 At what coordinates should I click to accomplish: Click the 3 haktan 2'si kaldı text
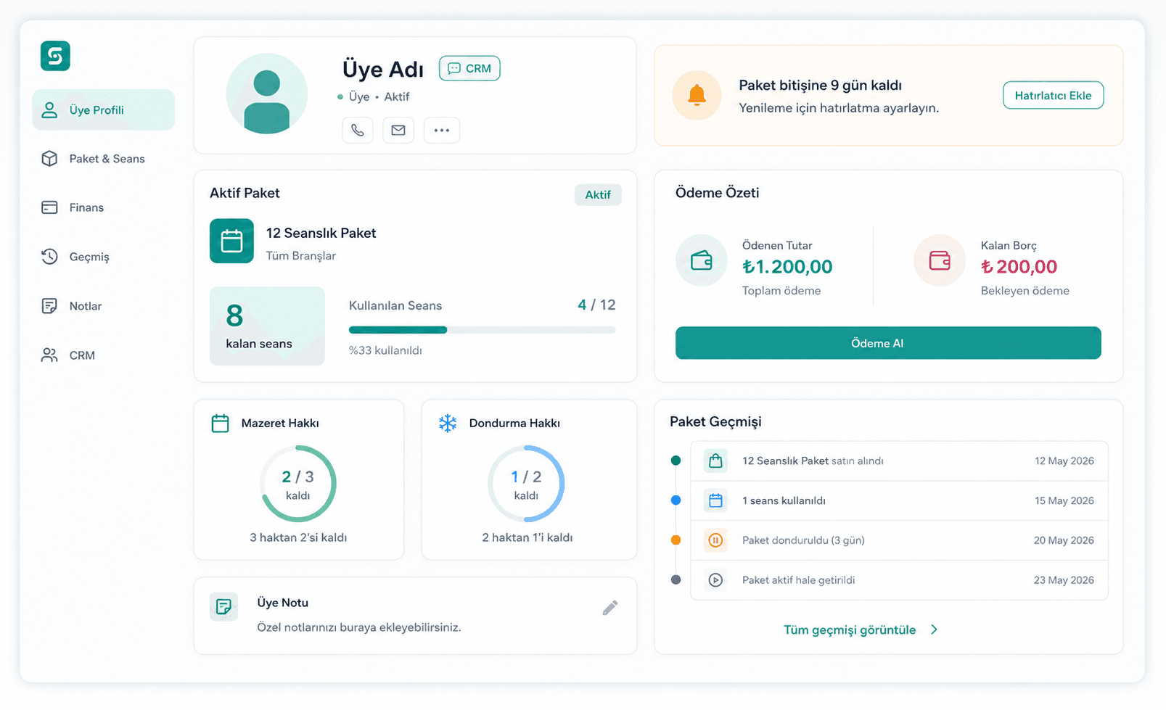(298, 537)
